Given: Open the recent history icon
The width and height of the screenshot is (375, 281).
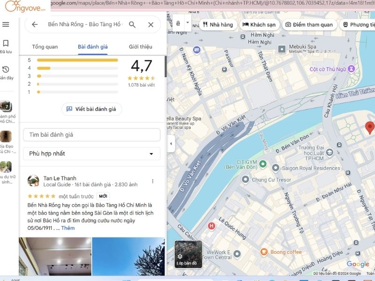Looking at the screenshot, I should point(6,69).
